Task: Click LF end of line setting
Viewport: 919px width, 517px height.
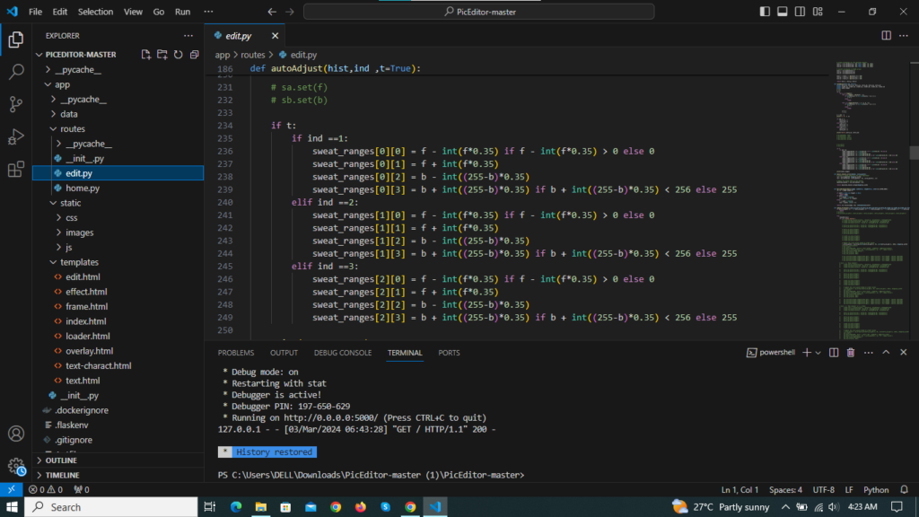Action: coord(849,489)
